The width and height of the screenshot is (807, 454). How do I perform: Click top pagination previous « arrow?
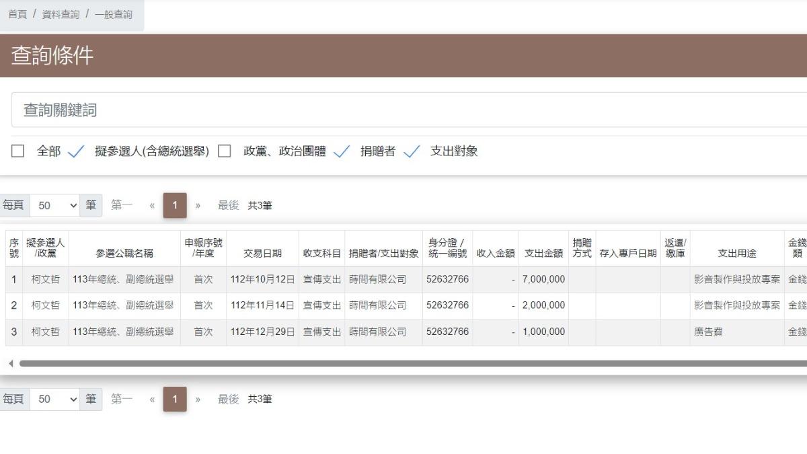click(x=153, y=206)
